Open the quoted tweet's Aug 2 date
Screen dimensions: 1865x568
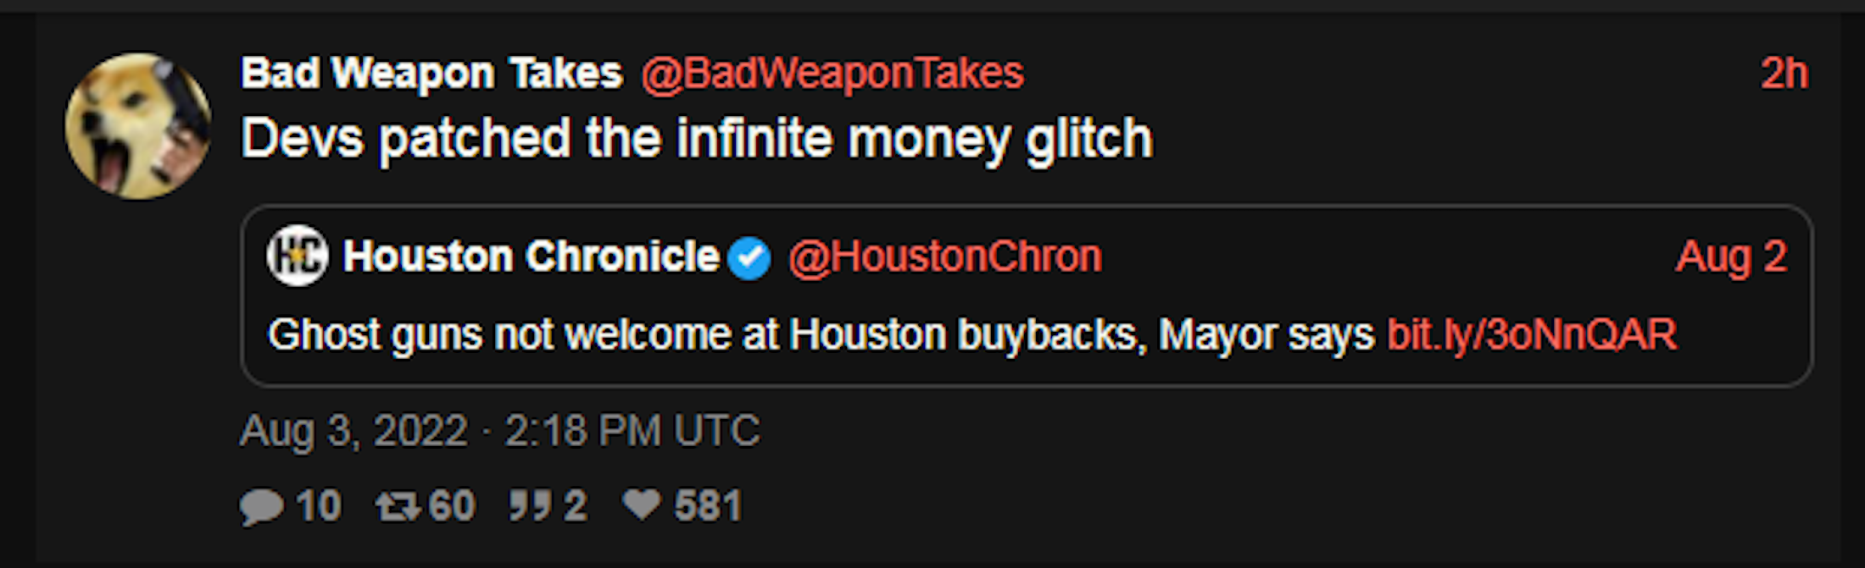1731,256
